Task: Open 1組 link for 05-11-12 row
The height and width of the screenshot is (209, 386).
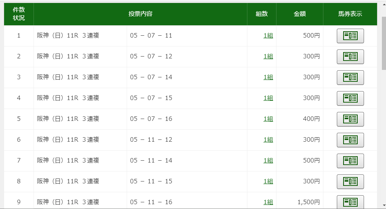Action: click(268, 140)
